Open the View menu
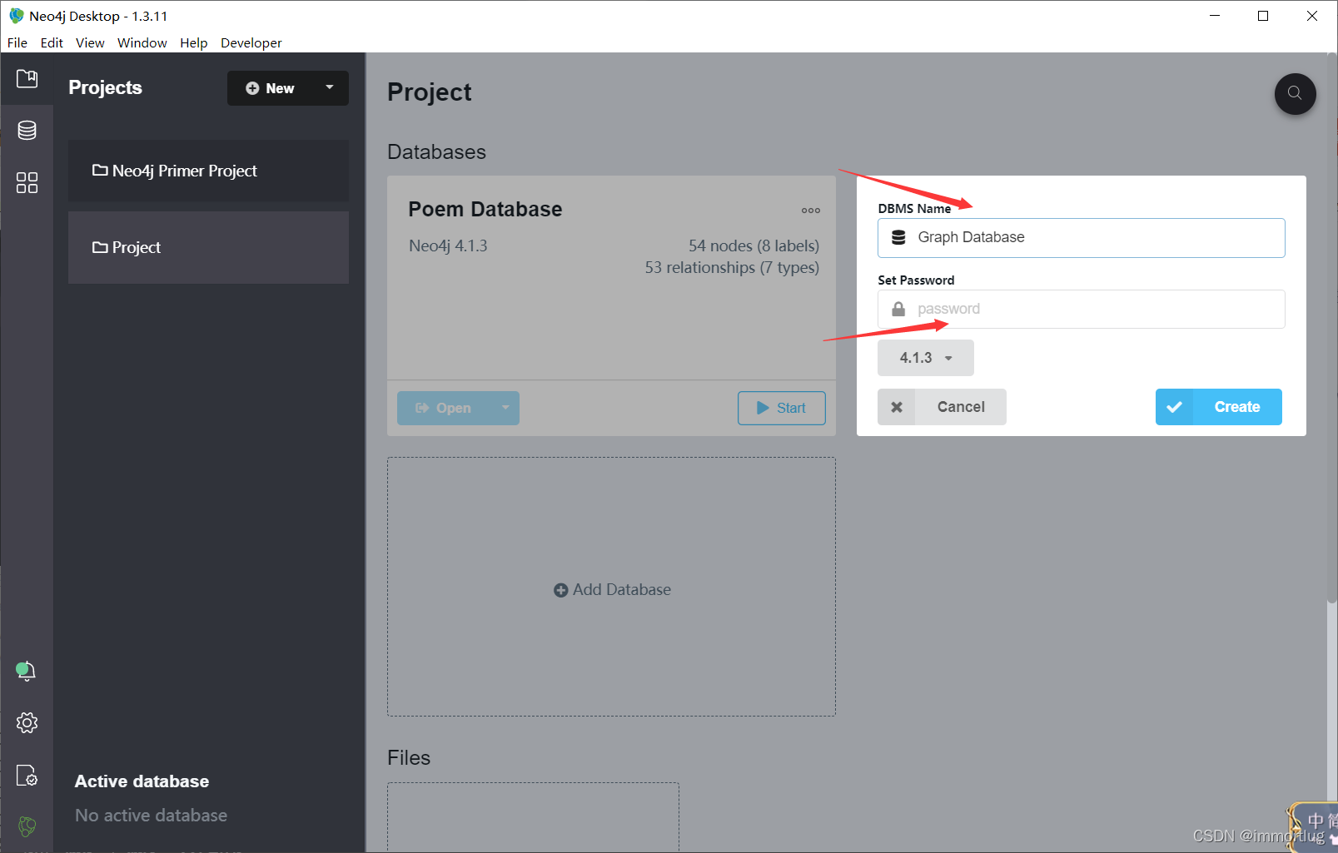Image resolution: width=1338 pixels, height=853 pixels. 90,42
